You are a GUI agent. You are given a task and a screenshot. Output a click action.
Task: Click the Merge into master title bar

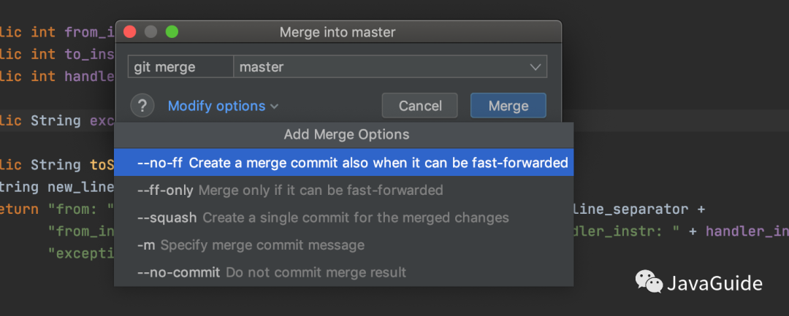337,32
